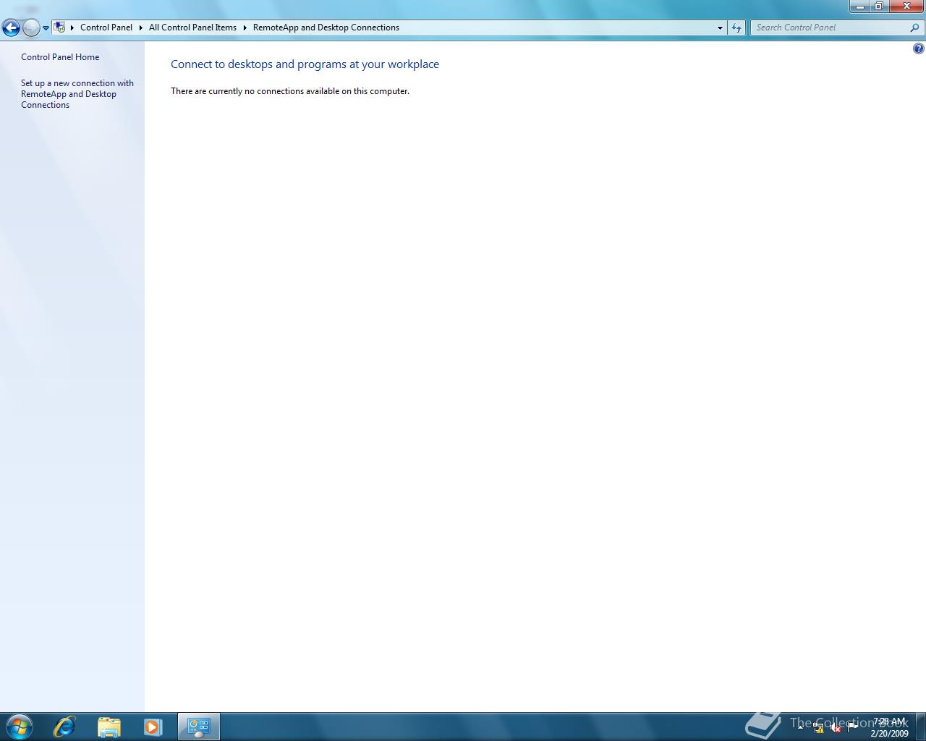Click the muted volume tray icon

(x=836, y=728)
